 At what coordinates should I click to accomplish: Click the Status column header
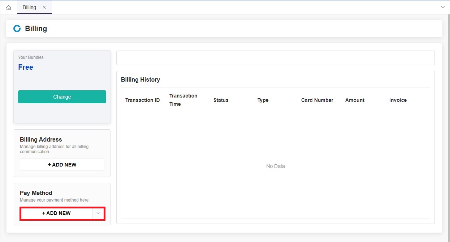coord(221,100)
